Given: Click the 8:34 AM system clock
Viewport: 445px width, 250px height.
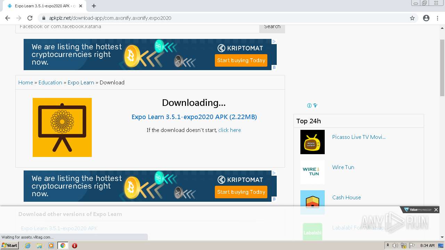Looking at the screenshot, I should pos(427,245).
